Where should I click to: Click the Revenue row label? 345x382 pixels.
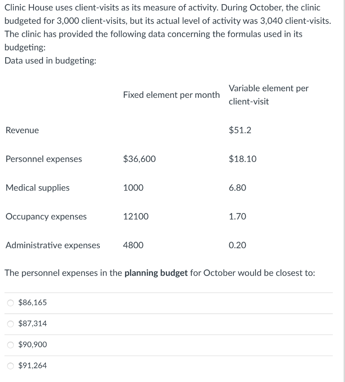[22, 130]
